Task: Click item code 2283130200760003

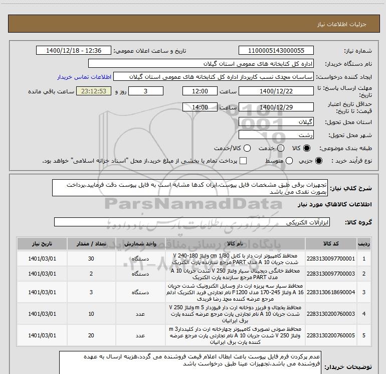Action: 331,314
